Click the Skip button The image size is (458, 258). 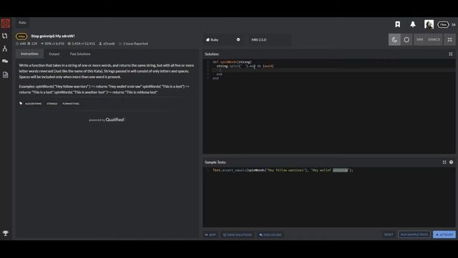[210, 234]
